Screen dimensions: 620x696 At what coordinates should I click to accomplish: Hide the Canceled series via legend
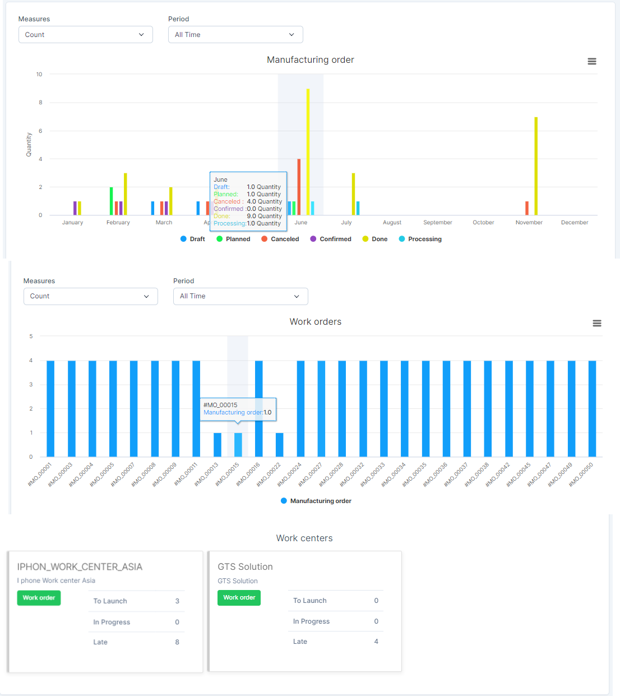(x=280, y=239)
